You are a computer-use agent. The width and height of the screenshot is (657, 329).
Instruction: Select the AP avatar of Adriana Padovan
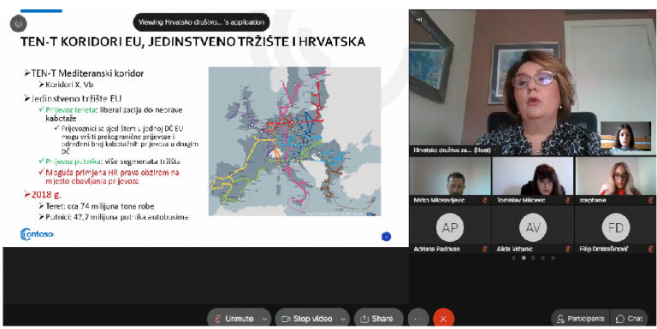tap(450, 227)
